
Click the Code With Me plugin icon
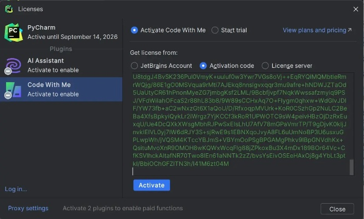(x=13, y=89)
